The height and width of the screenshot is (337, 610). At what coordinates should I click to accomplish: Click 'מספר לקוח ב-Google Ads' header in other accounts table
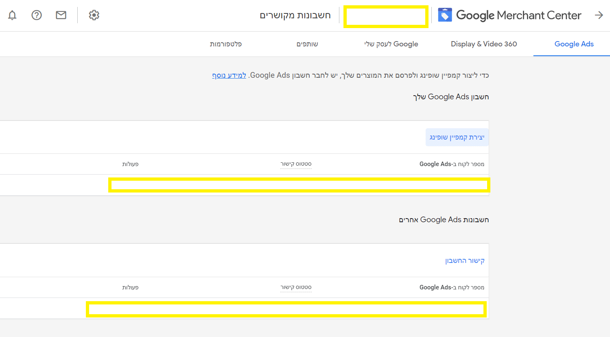[452, 287]
